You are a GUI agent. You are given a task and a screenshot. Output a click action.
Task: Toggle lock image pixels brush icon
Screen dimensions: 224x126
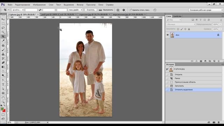[x=182, y=29]
